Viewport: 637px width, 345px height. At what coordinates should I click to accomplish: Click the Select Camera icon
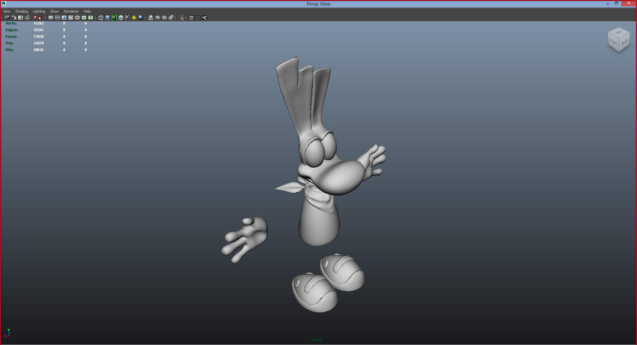(7, 18)
